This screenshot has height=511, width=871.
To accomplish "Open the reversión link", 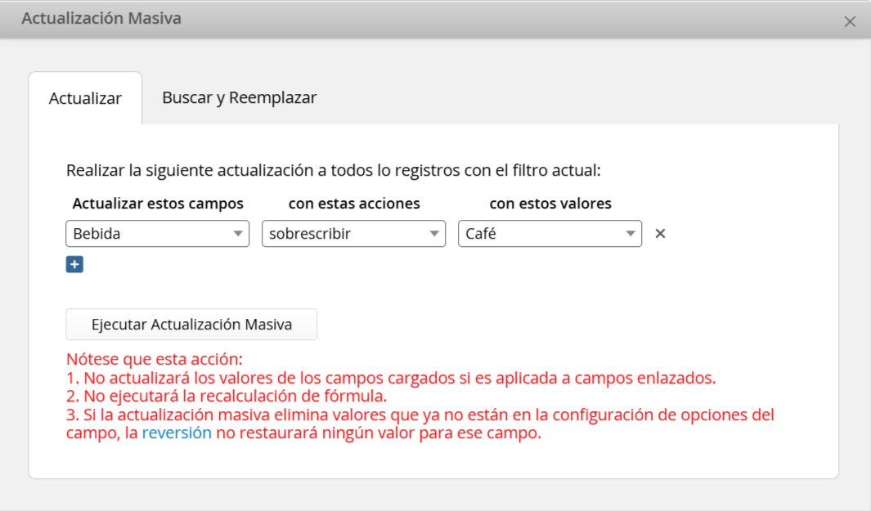I will 177,433.
